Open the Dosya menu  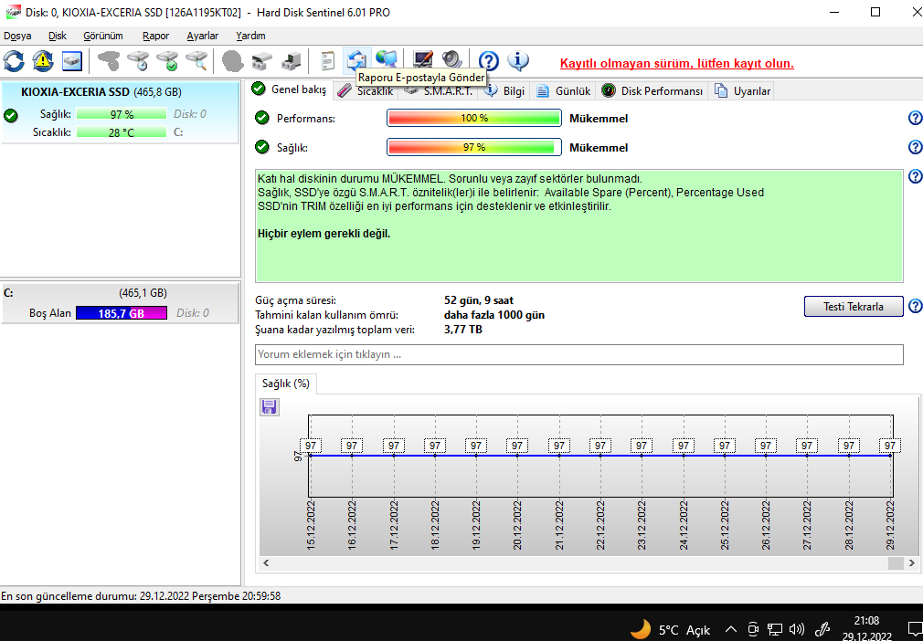point(17,36)
